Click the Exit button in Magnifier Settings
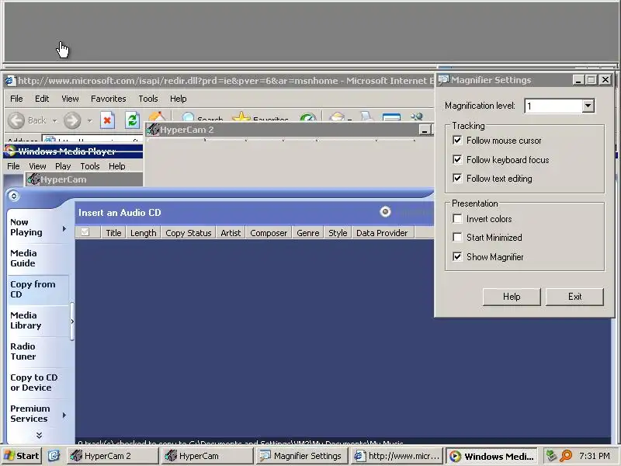 coord(574,297)
